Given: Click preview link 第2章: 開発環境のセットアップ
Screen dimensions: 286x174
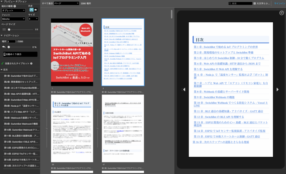Looking at the screenshot, I should point(223,53).
